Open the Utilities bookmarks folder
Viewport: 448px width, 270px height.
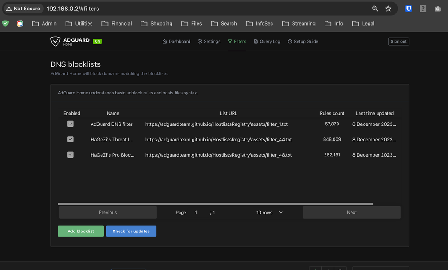(x=79, y=23)
